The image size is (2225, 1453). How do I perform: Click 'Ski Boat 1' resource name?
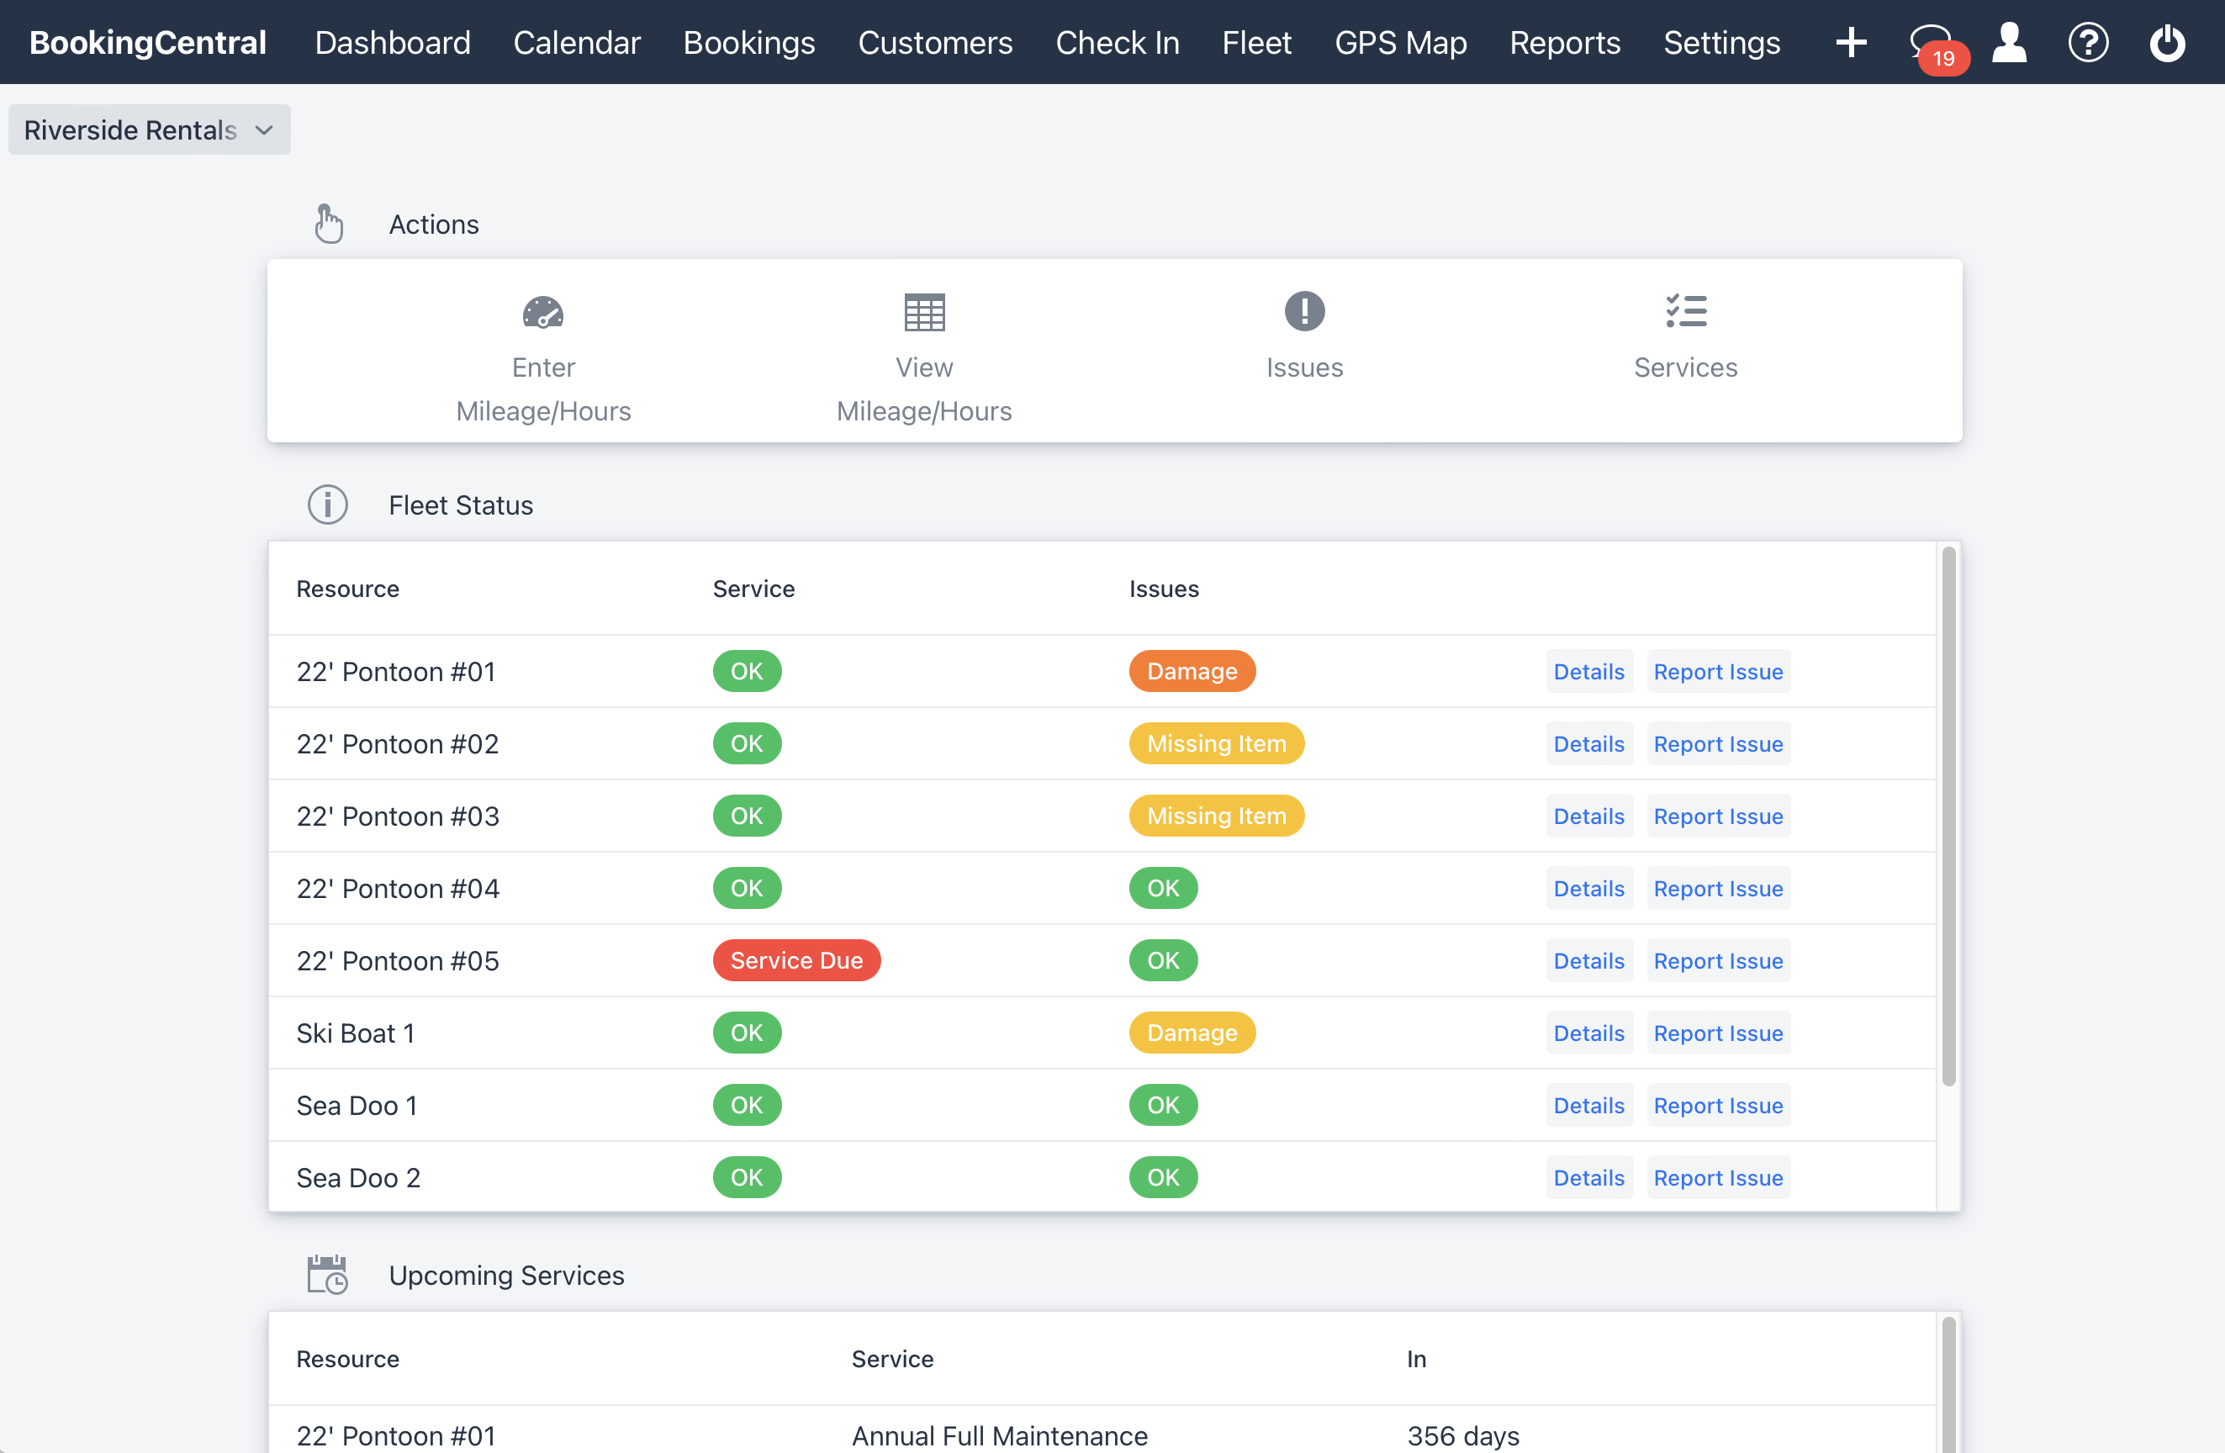pos(355,1033)
